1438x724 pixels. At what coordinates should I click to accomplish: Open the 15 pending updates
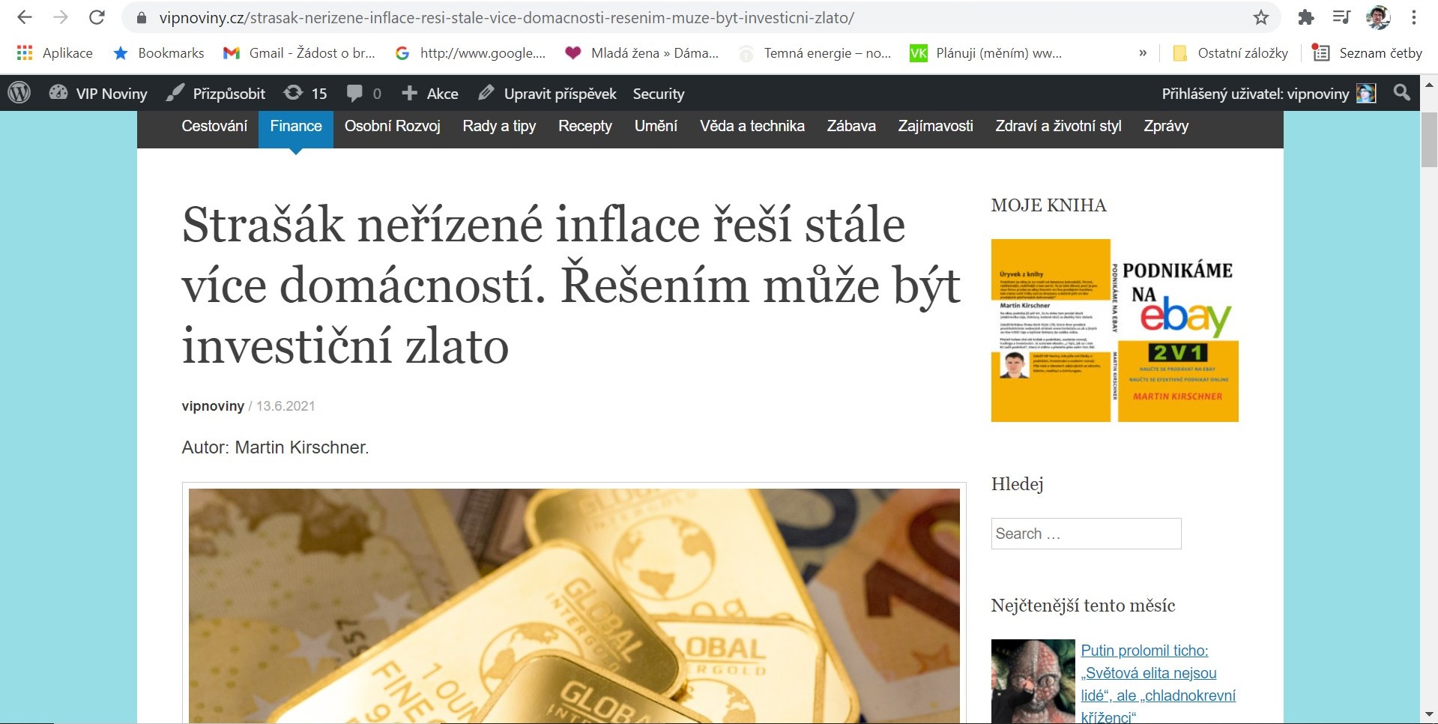click(x=306, y=93)
